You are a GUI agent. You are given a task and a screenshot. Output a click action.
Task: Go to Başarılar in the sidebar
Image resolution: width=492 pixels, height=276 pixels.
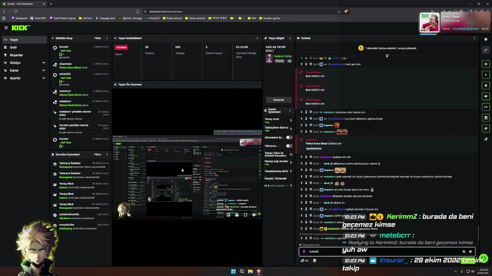(x=25, y=55)
